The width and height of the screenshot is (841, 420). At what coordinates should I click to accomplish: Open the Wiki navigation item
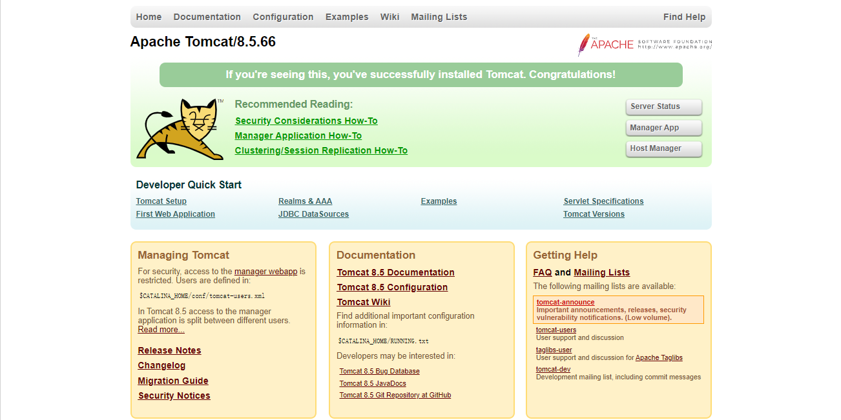pyautogui.click(x=389, y=17)
